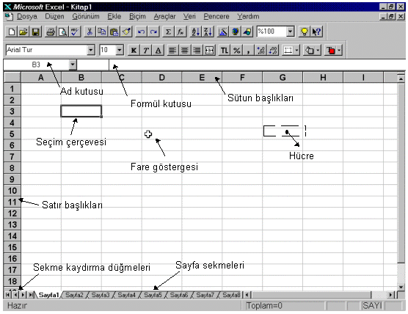This screenshot has height=314, width=408.
Task: Expand the Arial Tur font dropdown
Action: (91, 50)
